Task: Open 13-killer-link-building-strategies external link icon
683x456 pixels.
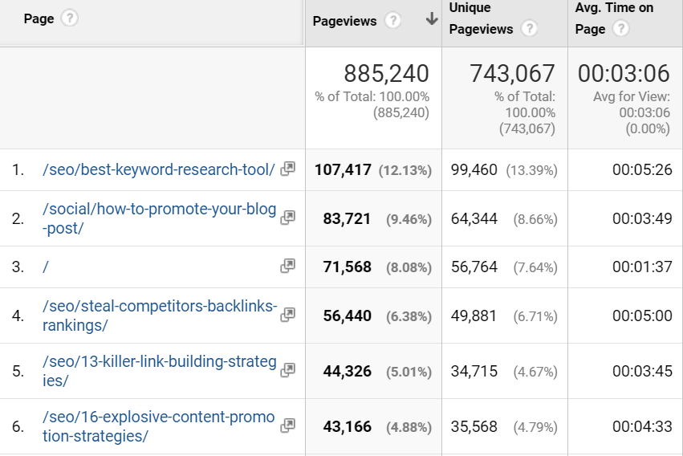Action: (287, 369)
